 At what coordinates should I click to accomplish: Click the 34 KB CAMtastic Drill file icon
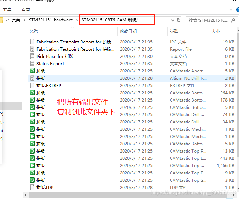[x=32, y=122]
